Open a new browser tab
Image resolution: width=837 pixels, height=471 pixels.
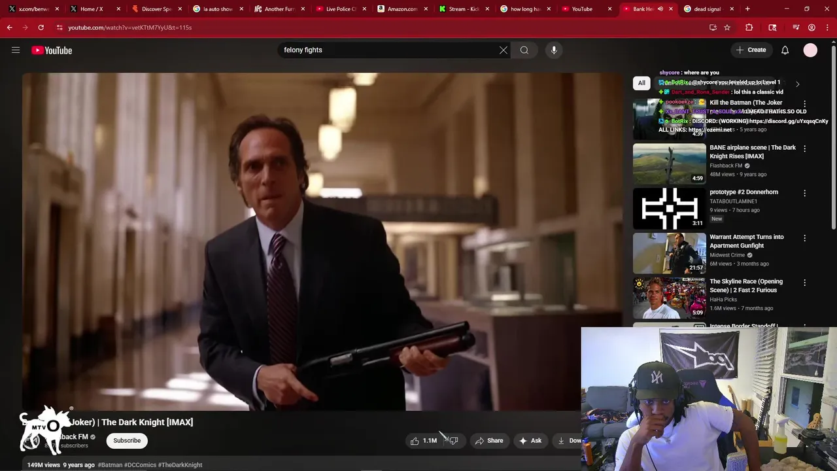pos(747,9)
